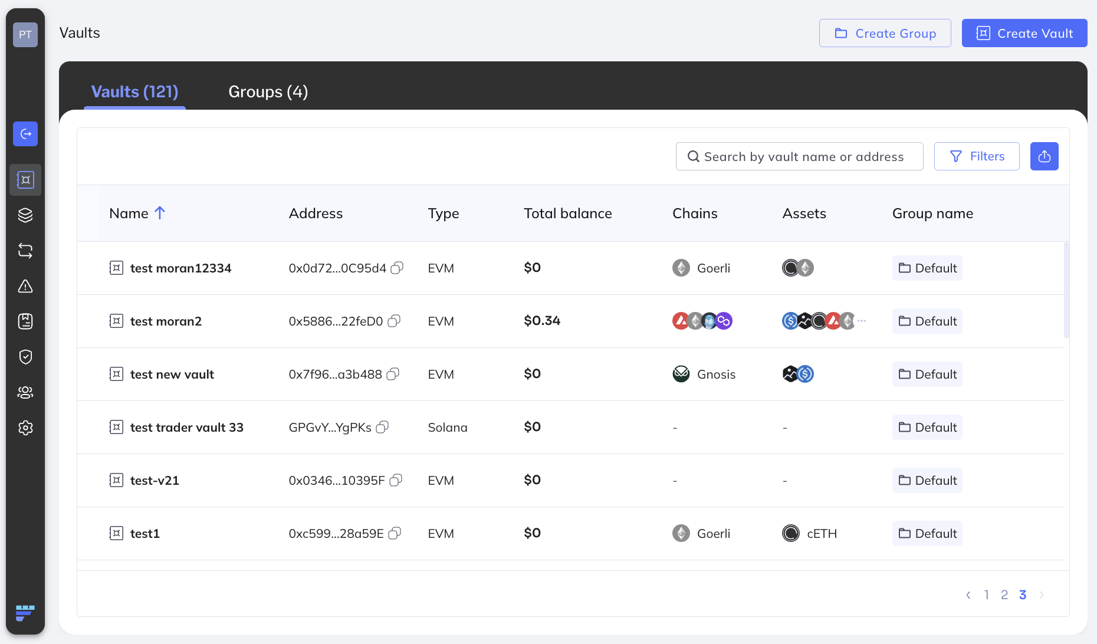Open the stacked layers sidebar icon
This screenshot has height=644, width=1097.
25,215
